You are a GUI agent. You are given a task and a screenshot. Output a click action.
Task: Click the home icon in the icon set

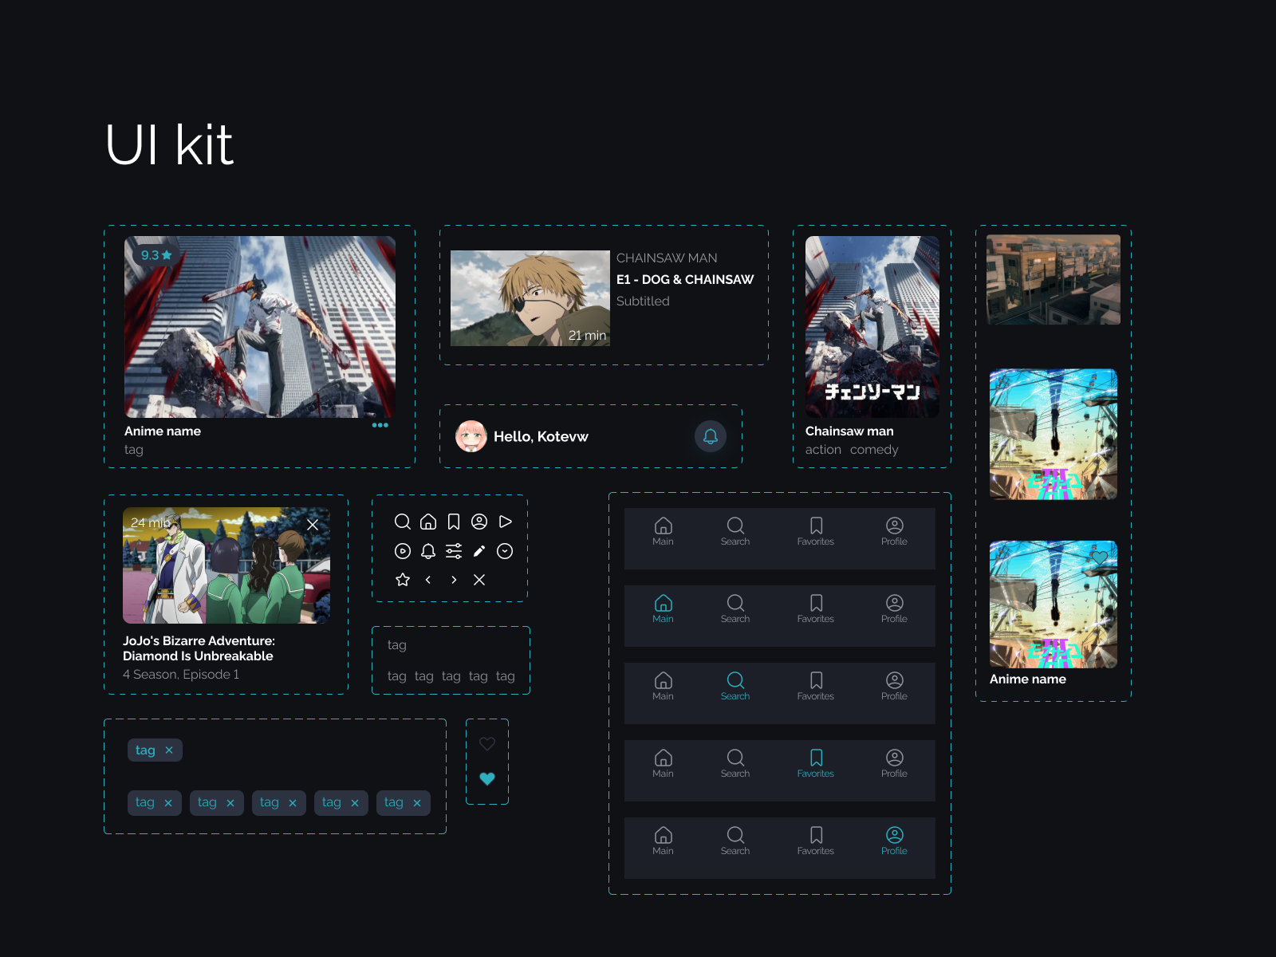point(428,522)
